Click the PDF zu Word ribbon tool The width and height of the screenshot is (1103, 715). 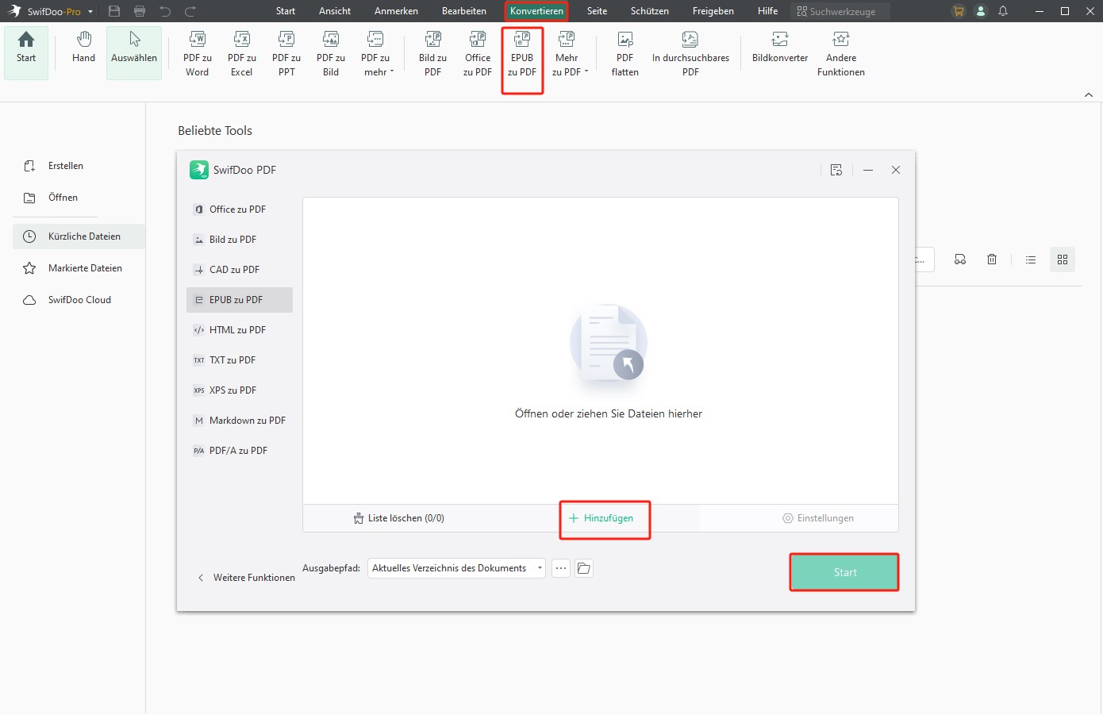coord(198,54)
